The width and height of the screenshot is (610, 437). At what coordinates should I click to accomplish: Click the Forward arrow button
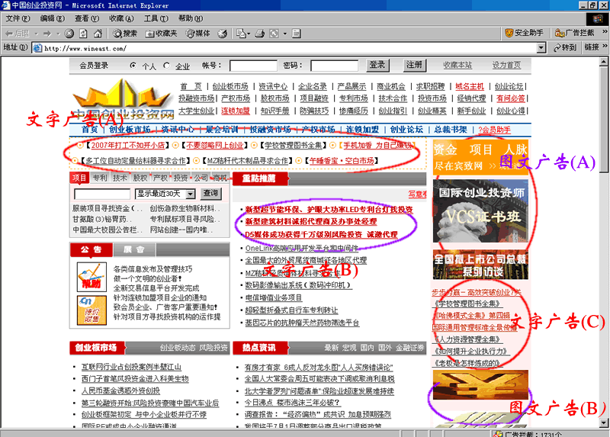[x=47, y=34]
